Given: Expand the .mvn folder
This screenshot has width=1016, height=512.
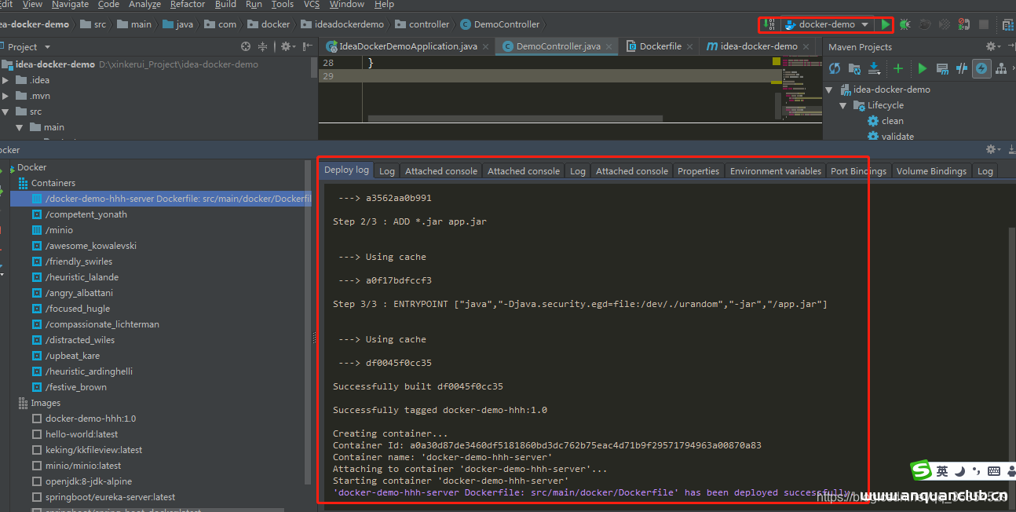Looking at the screenshot, I should [x=5, y=96].
